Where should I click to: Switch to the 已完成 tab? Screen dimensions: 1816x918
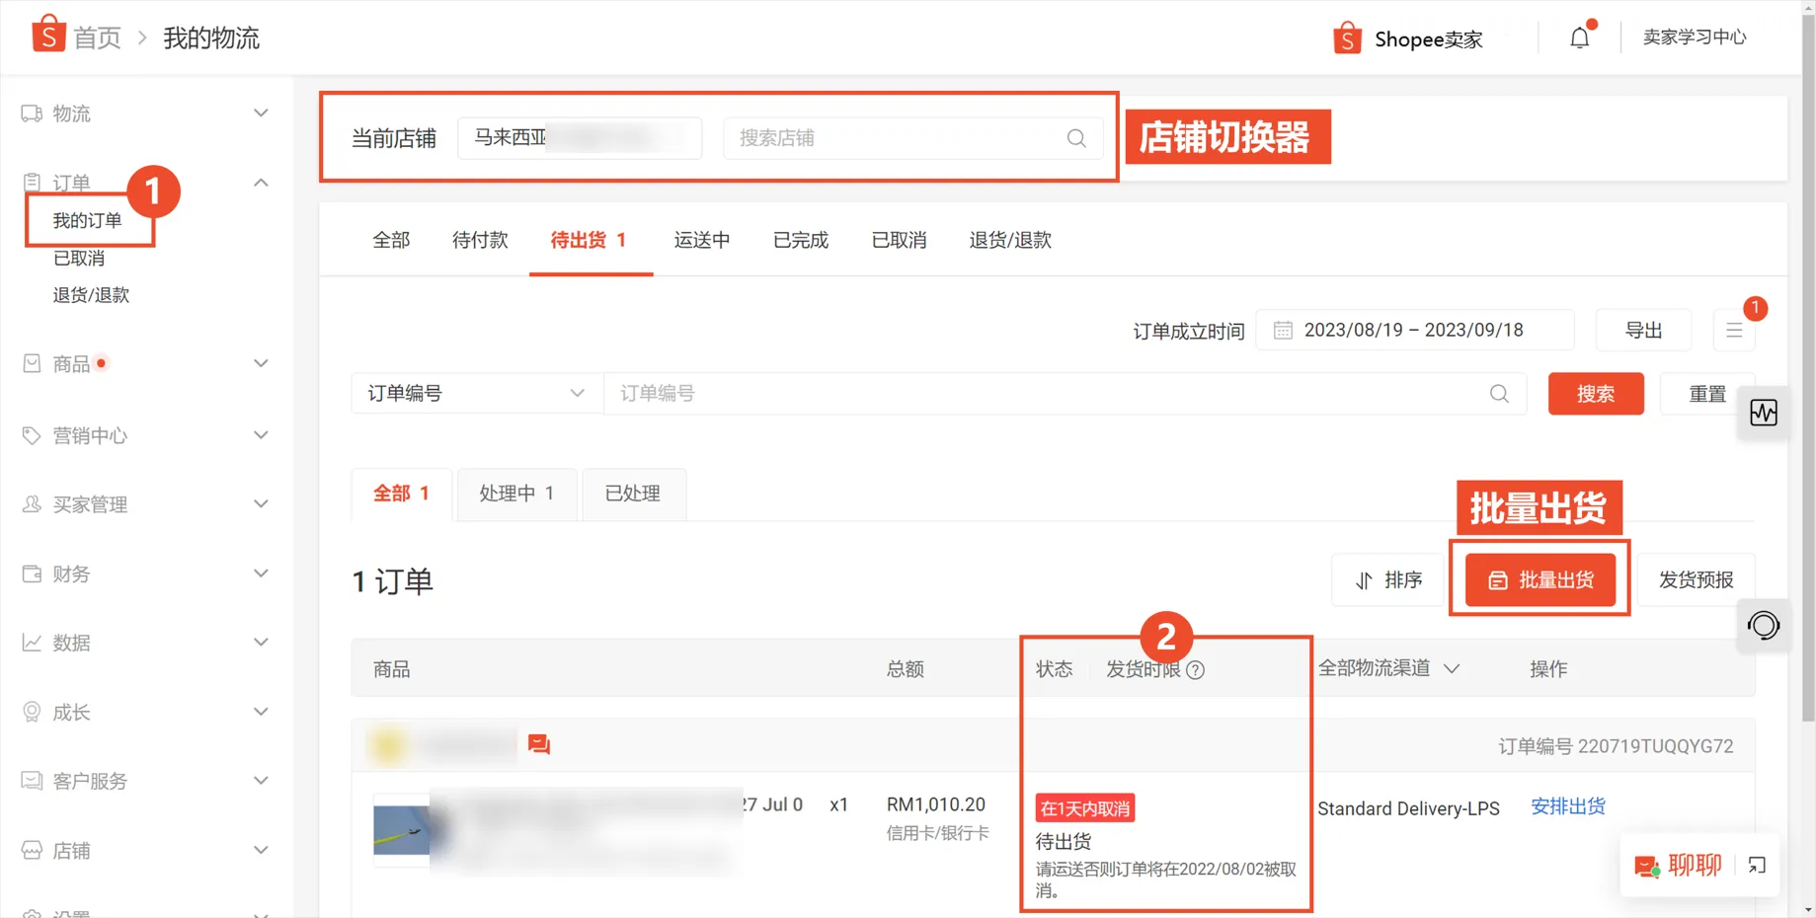(x=800, y=239)
